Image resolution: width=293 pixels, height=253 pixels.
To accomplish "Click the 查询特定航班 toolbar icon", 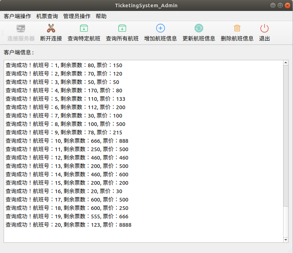I will click(x=84, y=28).
